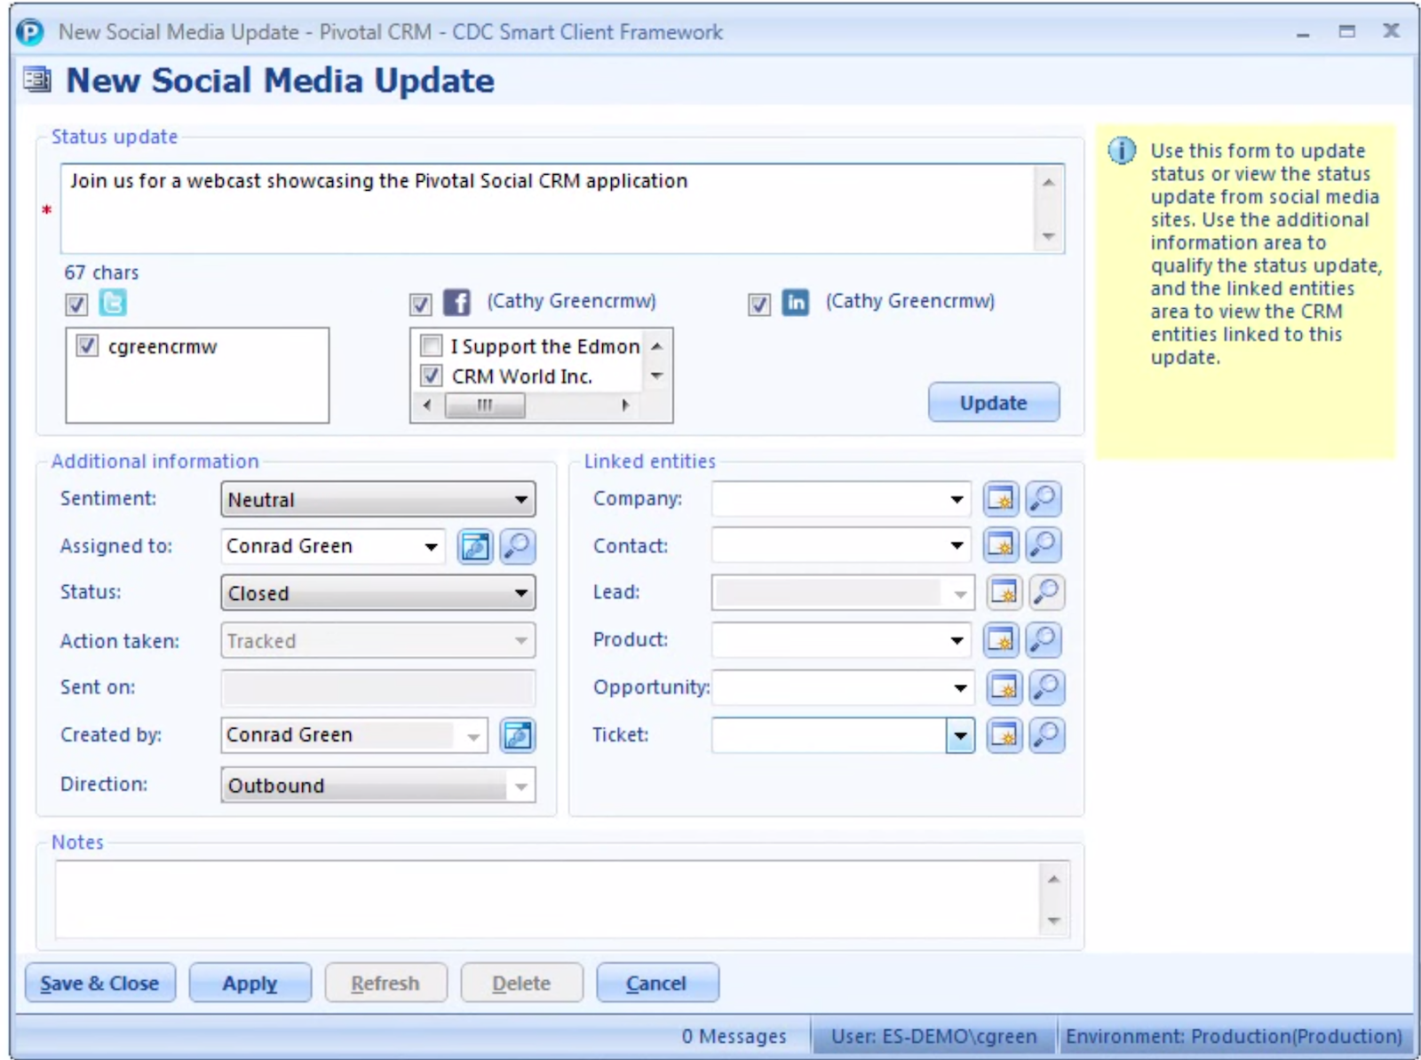The image size is (1421, 1060).
Task: Uncheck the Twitter posting checkbox
Action: click(x=76, y=305)
